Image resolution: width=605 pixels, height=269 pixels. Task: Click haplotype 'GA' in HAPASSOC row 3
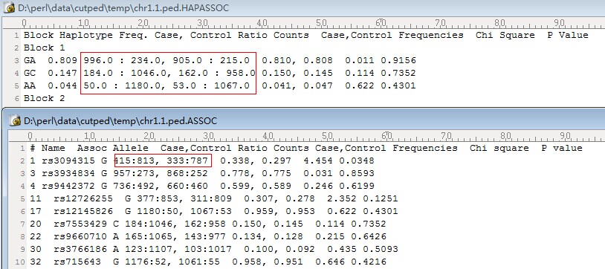coord(30,61)
